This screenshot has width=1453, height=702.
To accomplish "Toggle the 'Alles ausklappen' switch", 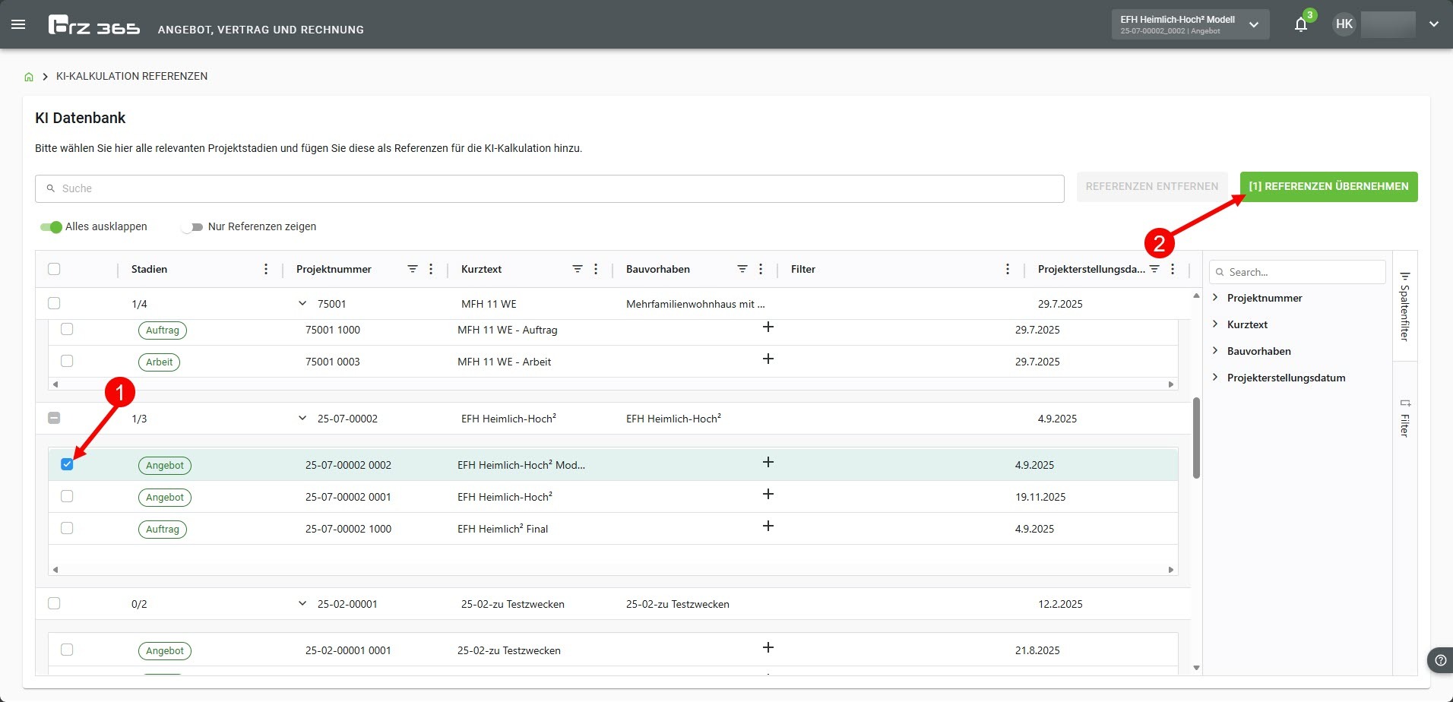I will [x=52, y=227].
